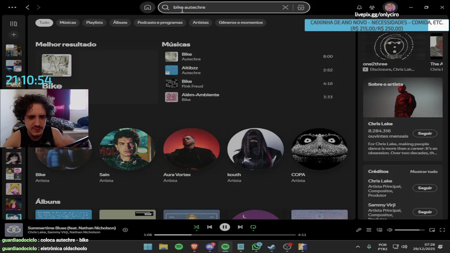
Task: Open the Álbuns section heading
Action: (48, 202)
